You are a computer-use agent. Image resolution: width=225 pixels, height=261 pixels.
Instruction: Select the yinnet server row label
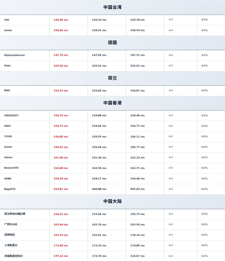coord(8,30)
